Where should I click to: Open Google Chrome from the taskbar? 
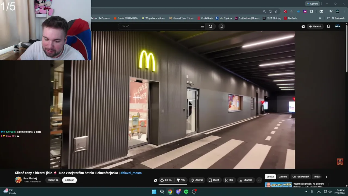[170, 192]
